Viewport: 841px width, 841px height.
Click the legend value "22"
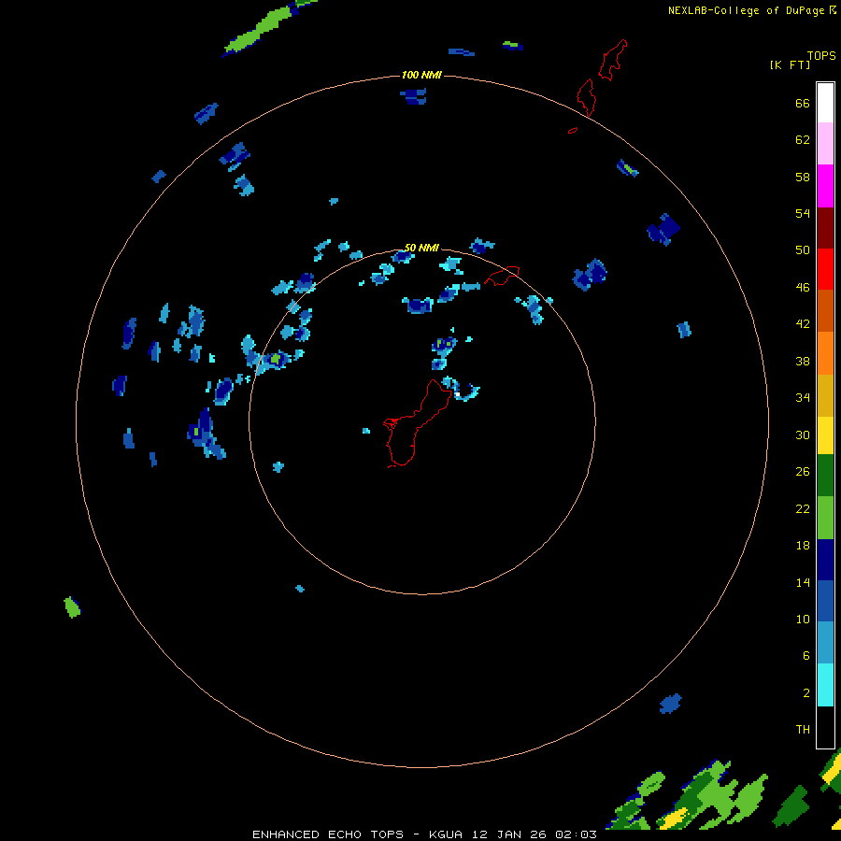[x=803, y=508]
